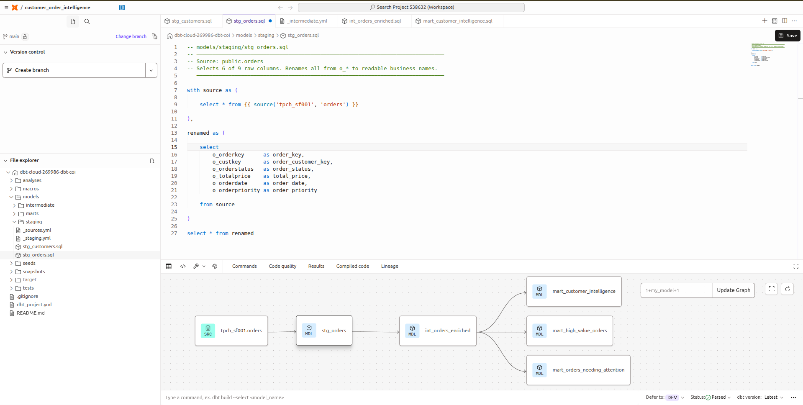The image size is (803, 405).
Task: Collapse the File explorer section
Action: click(5, 160)
